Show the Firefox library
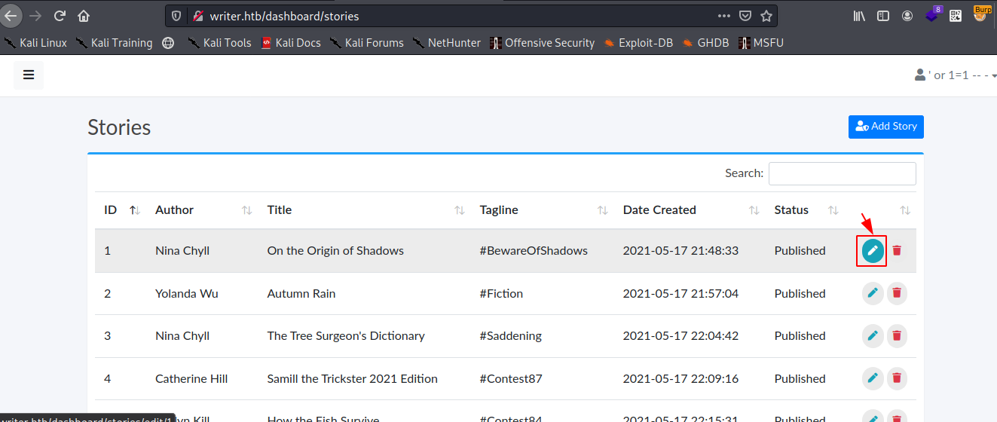This screenshot has height=422, width=997. pos(859,16)
